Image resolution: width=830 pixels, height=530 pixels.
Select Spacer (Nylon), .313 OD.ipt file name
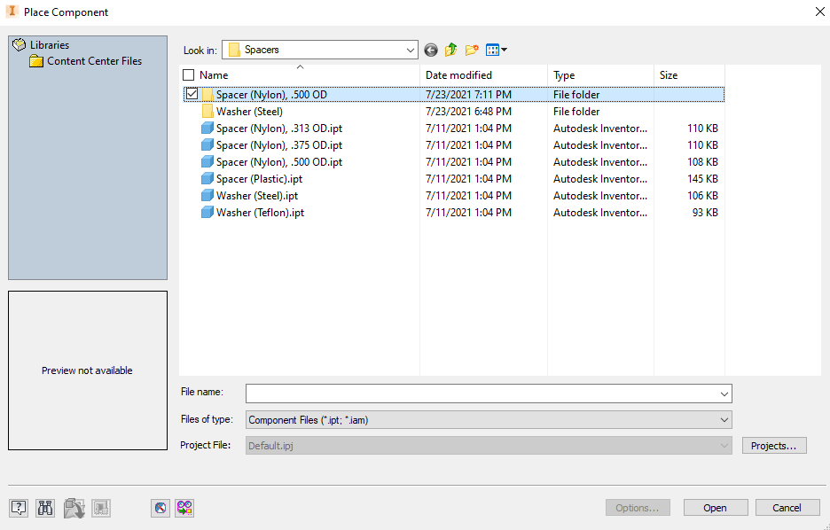[x=279, y=129]
